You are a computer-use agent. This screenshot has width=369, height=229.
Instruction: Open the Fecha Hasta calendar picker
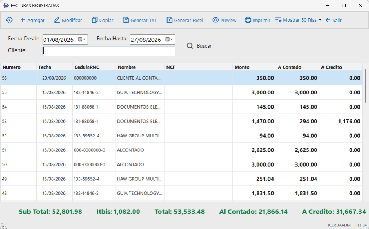point(169,39)
